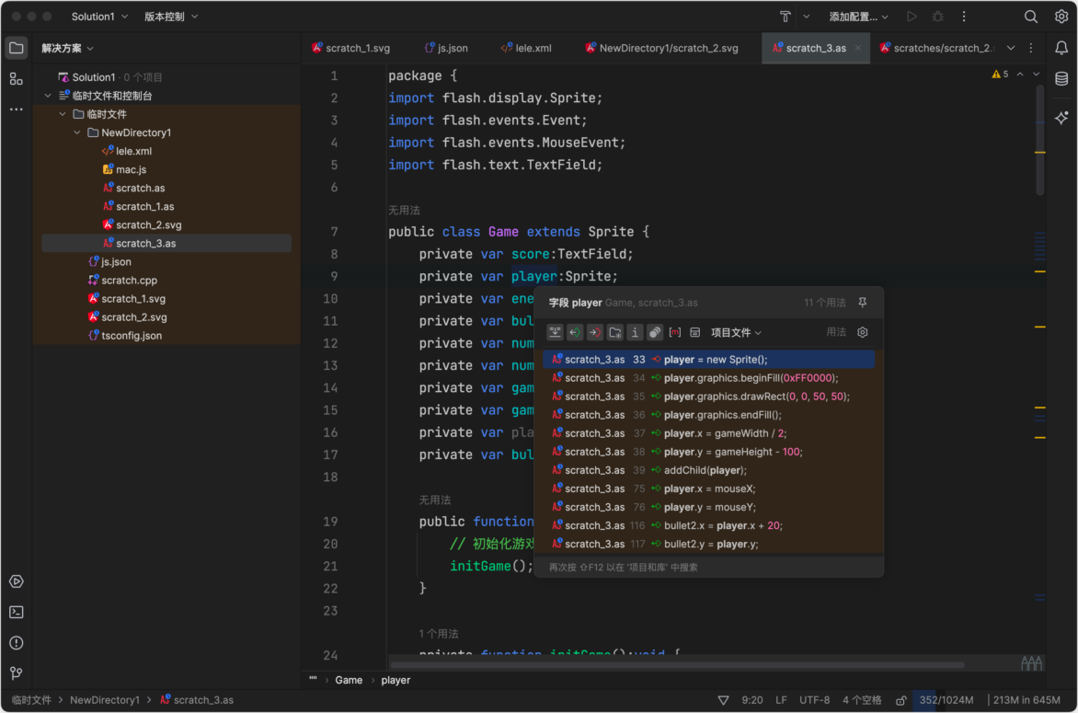1078x713 pixels.
Task: Open the Solution1 project dropdown
Action: coord(99,17)
